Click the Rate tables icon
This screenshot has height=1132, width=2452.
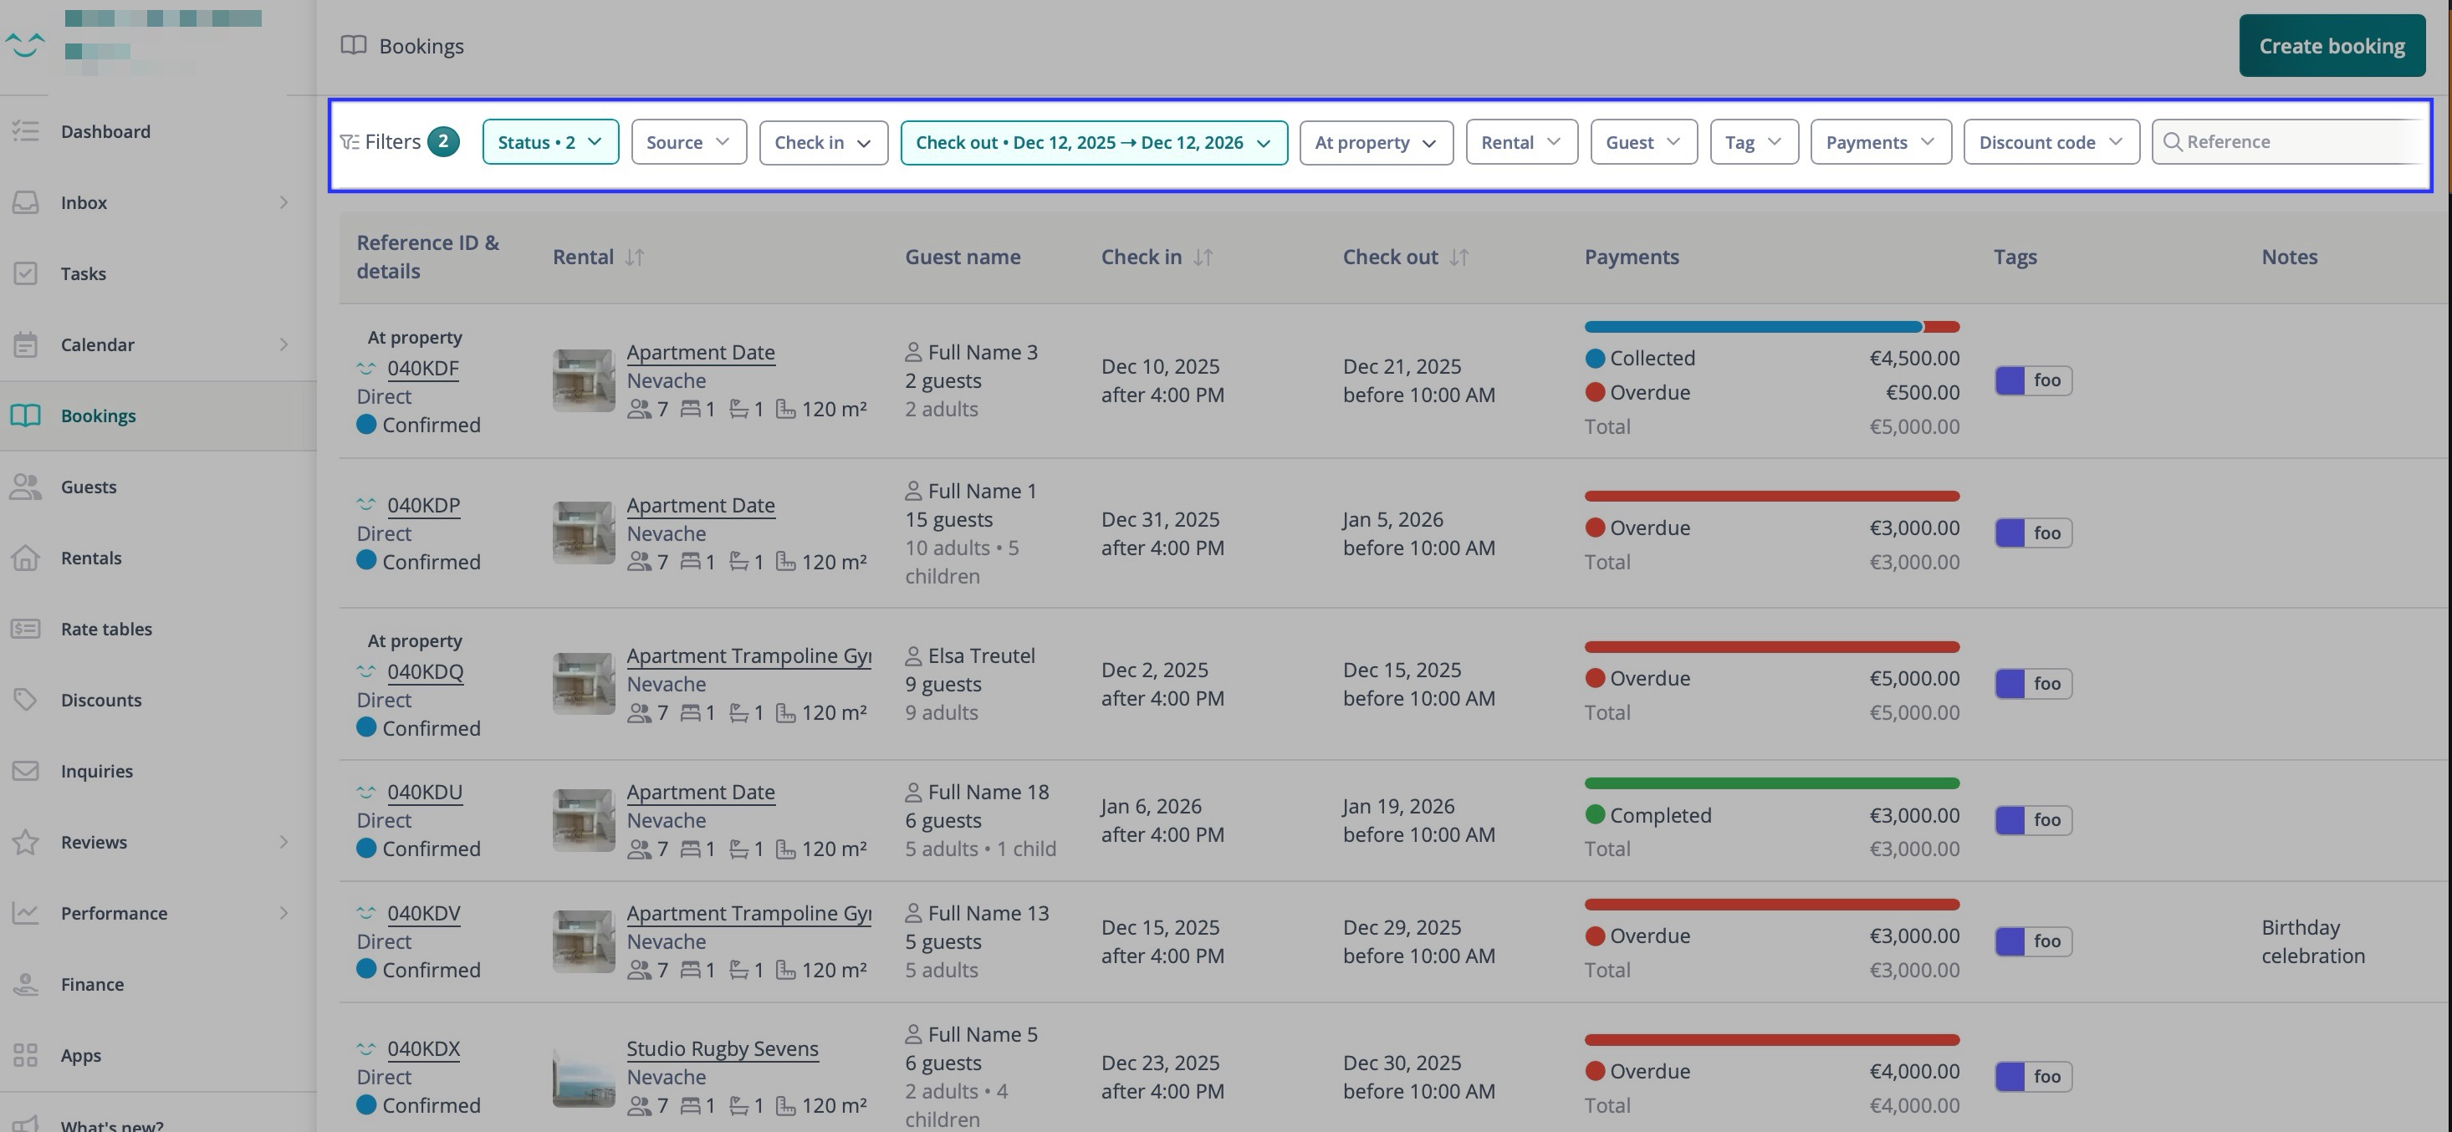pos(26,629)
